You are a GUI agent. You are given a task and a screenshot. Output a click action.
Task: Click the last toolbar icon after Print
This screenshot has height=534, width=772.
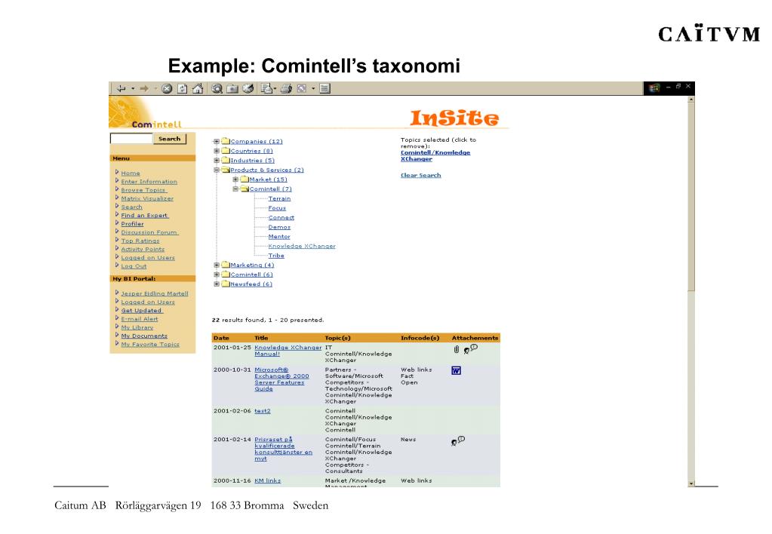[x=324, y=88]
